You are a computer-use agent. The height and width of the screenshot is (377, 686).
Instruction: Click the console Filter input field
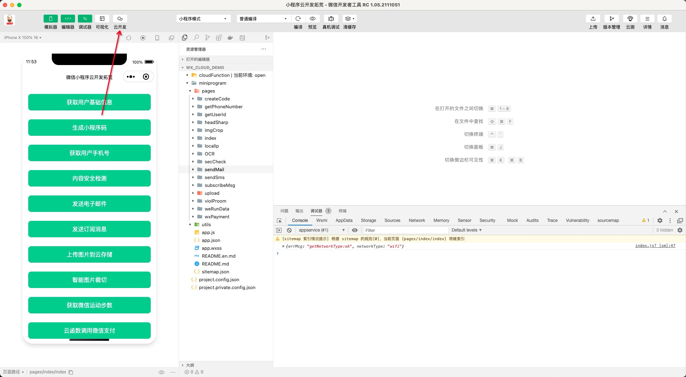[x=406, y=230]
